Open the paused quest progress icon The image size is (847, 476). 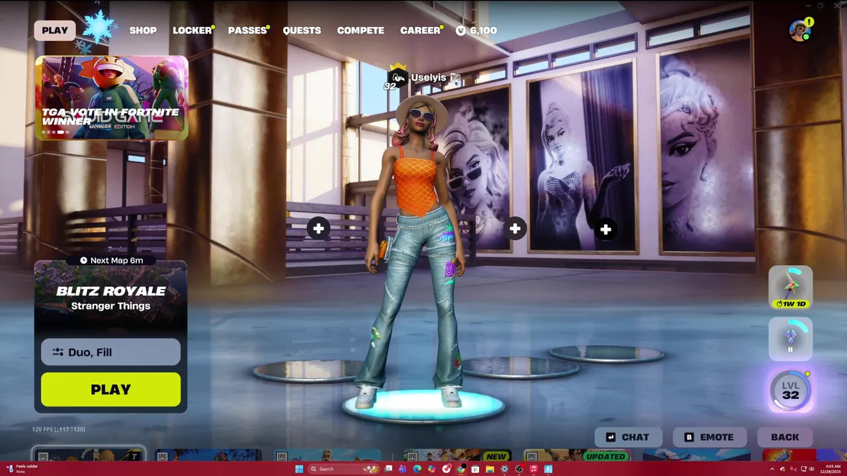(791, 338)
